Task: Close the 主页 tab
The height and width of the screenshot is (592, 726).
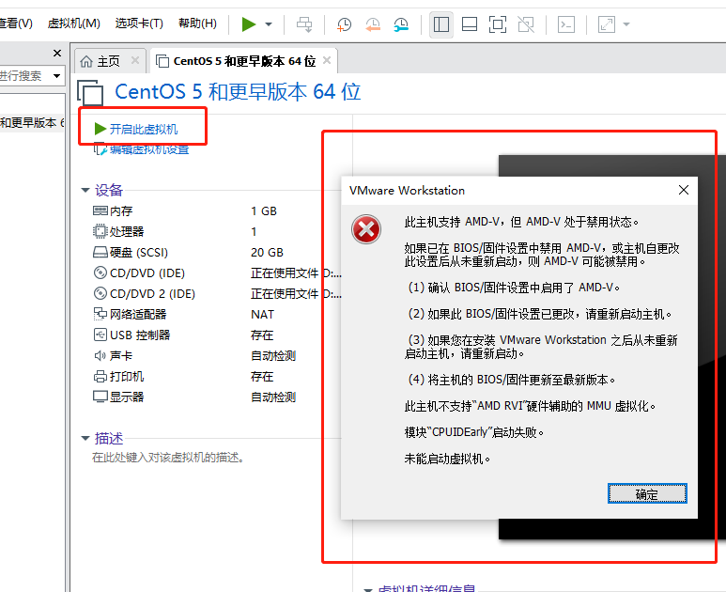Action: click(135, 60)
